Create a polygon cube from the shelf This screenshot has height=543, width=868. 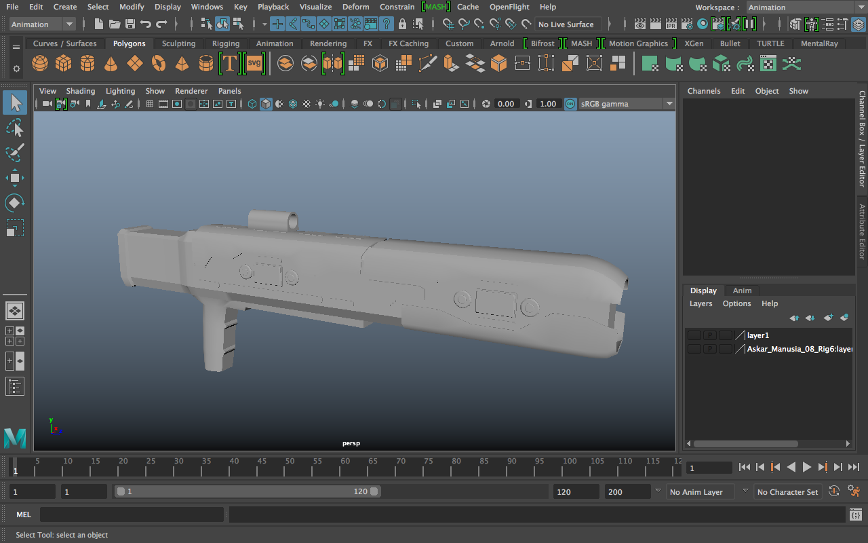pos(64,64)
